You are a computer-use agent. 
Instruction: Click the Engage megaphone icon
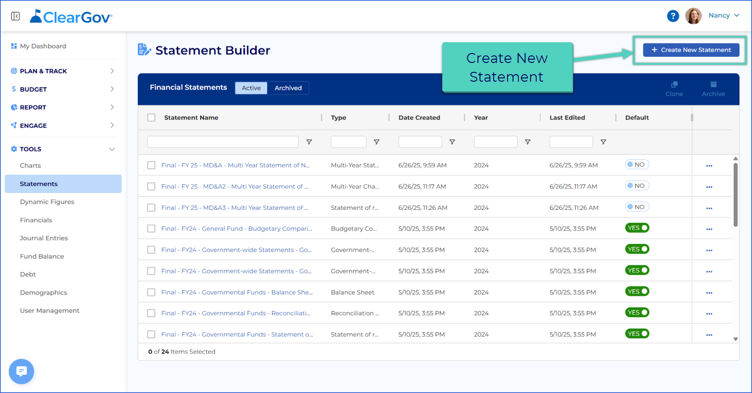click(x=14, y=125)
